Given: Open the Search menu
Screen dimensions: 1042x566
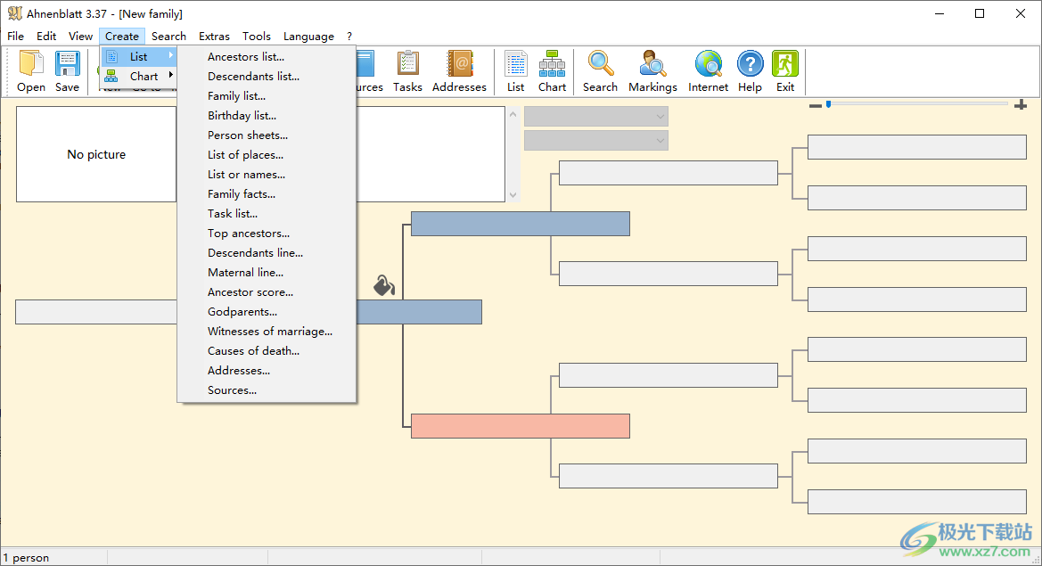Looking at the screenshot, I should [168, 37].
